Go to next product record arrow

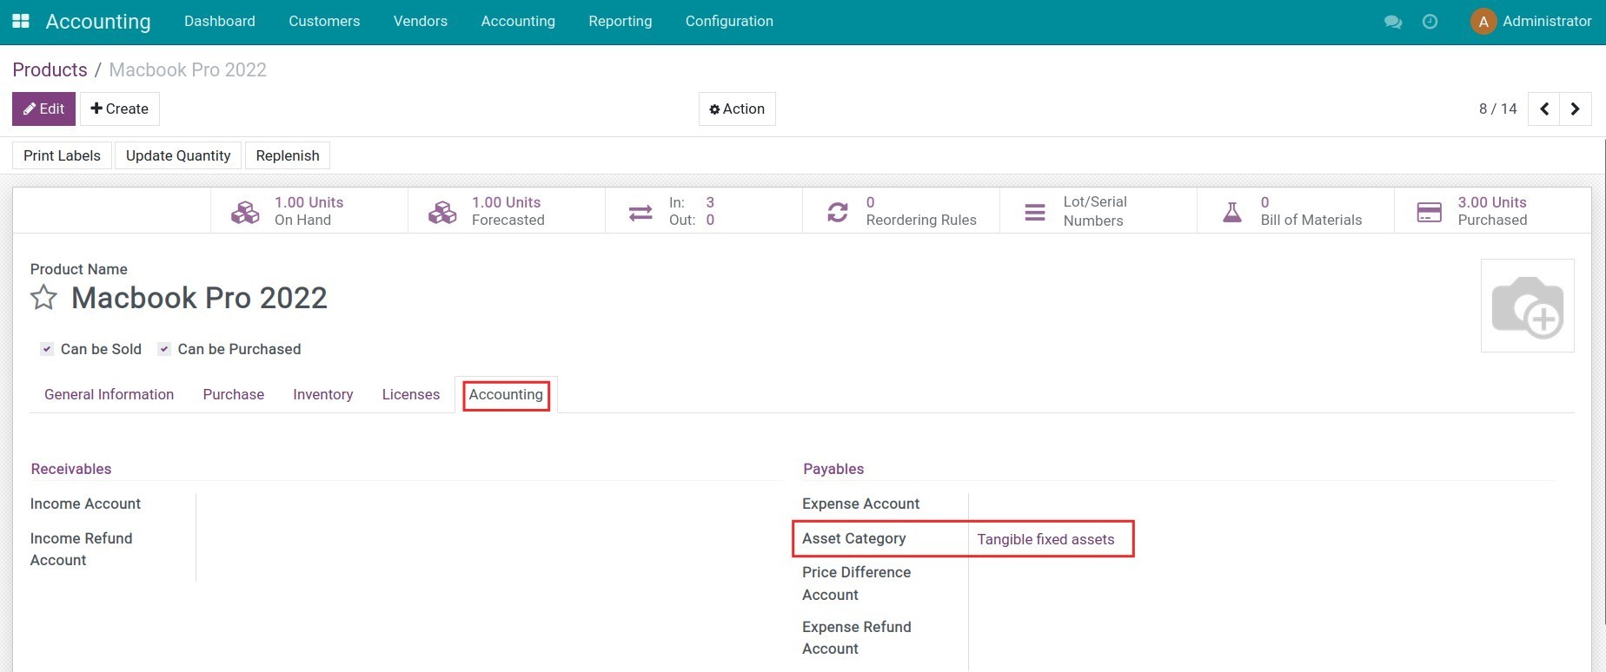pyautogui.click(x=1576, y=109)
